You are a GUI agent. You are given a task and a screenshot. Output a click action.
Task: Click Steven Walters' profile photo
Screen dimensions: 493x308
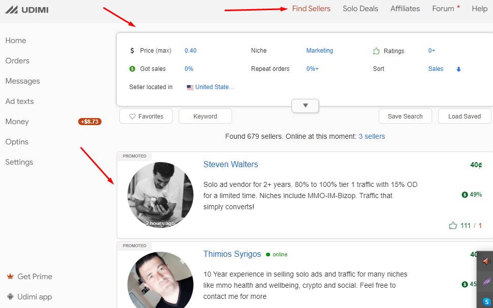point(160,195)
